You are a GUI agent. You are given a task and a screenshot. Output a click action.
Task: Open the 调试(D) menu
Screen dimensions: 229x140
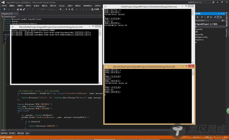point(45,6)
